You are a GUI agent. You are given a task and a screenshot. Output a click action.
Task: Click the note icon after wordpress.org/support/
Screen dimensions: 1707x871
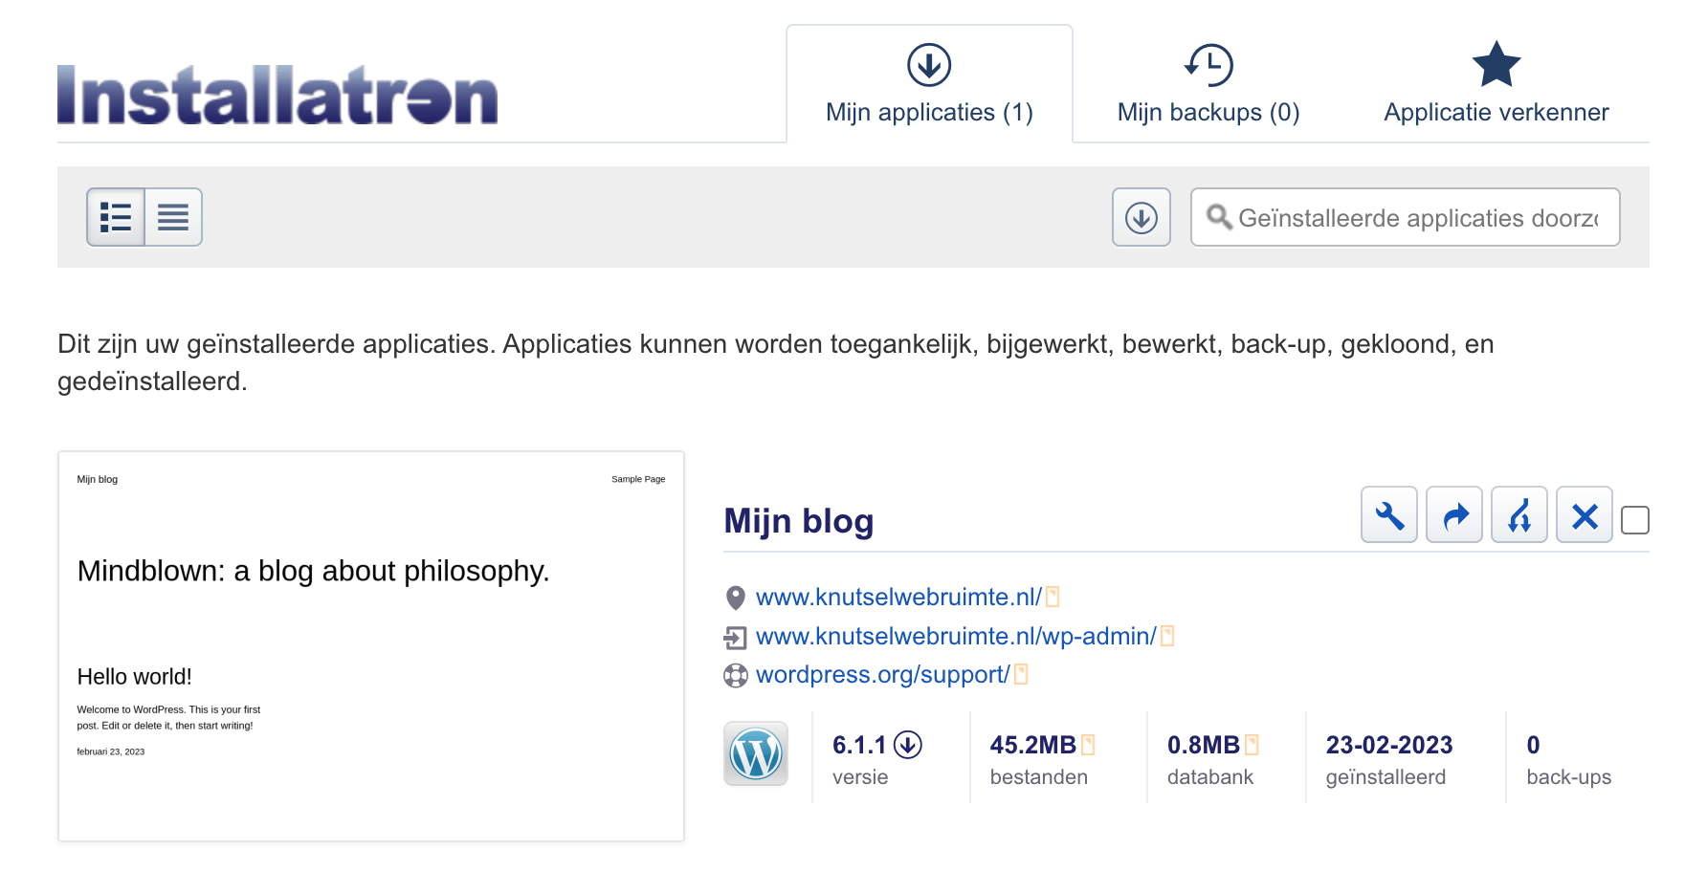[1021, 674]
